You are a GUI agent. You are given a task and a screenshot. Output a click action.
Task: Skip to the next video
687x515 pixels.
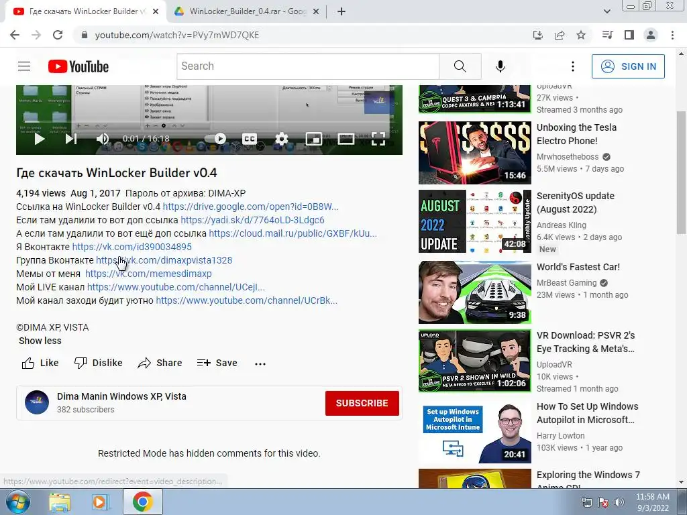point(71,139)
